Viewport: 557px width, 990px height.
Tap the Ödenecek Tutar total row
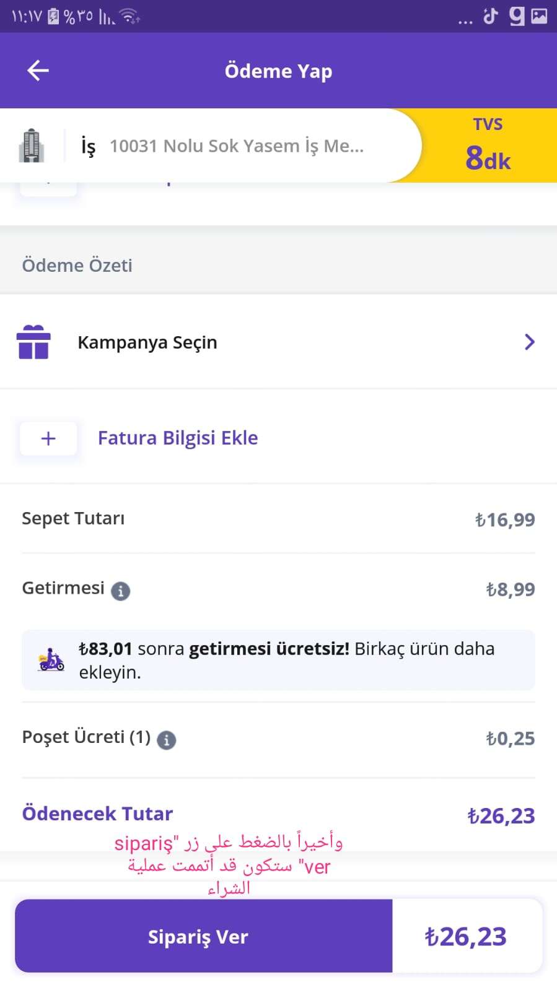(278, 815)
